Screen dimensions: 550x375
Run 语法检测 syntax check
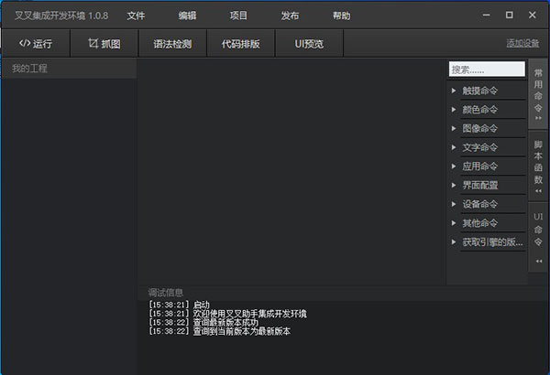tap(173, 44)
